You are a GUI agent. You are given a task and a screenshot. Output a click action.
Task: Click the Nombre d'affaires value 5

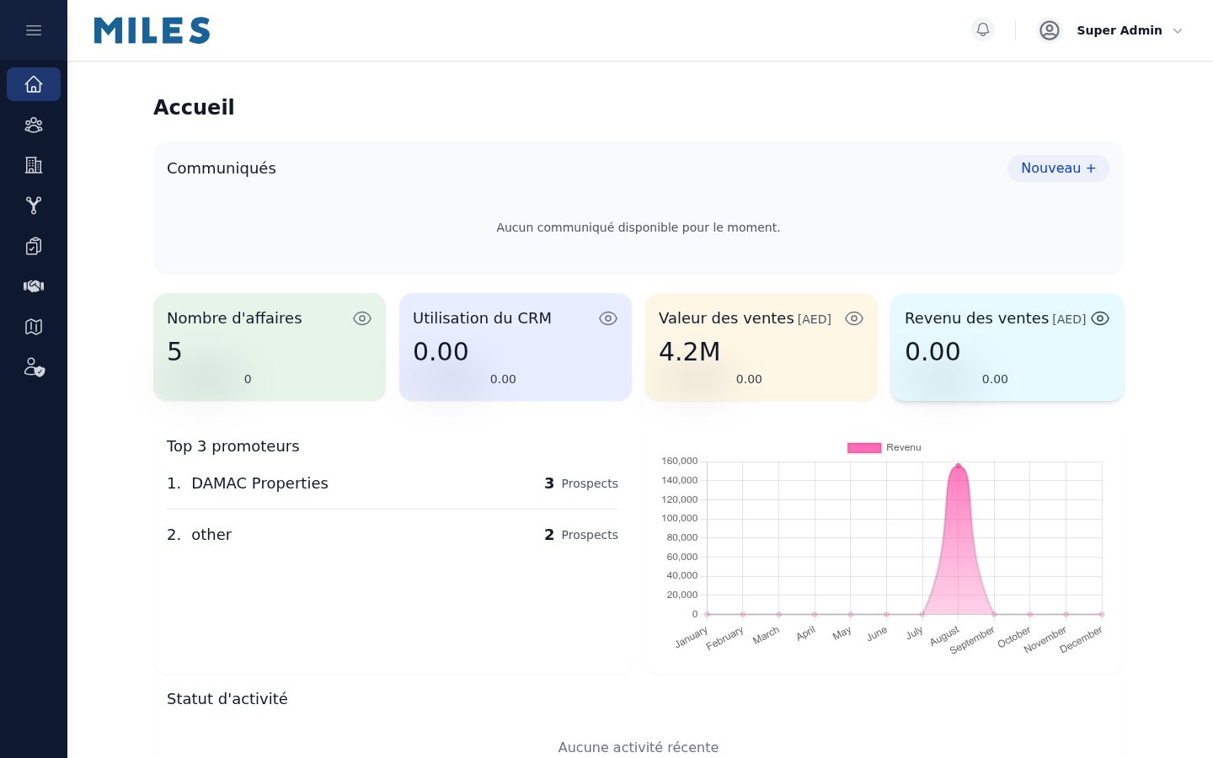pyautogui.click(x=174, y=352)
